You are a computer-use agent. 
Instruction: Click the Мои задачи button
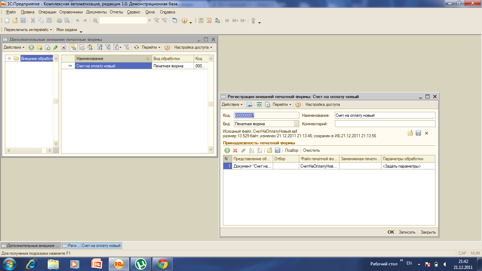coord(67,30)
